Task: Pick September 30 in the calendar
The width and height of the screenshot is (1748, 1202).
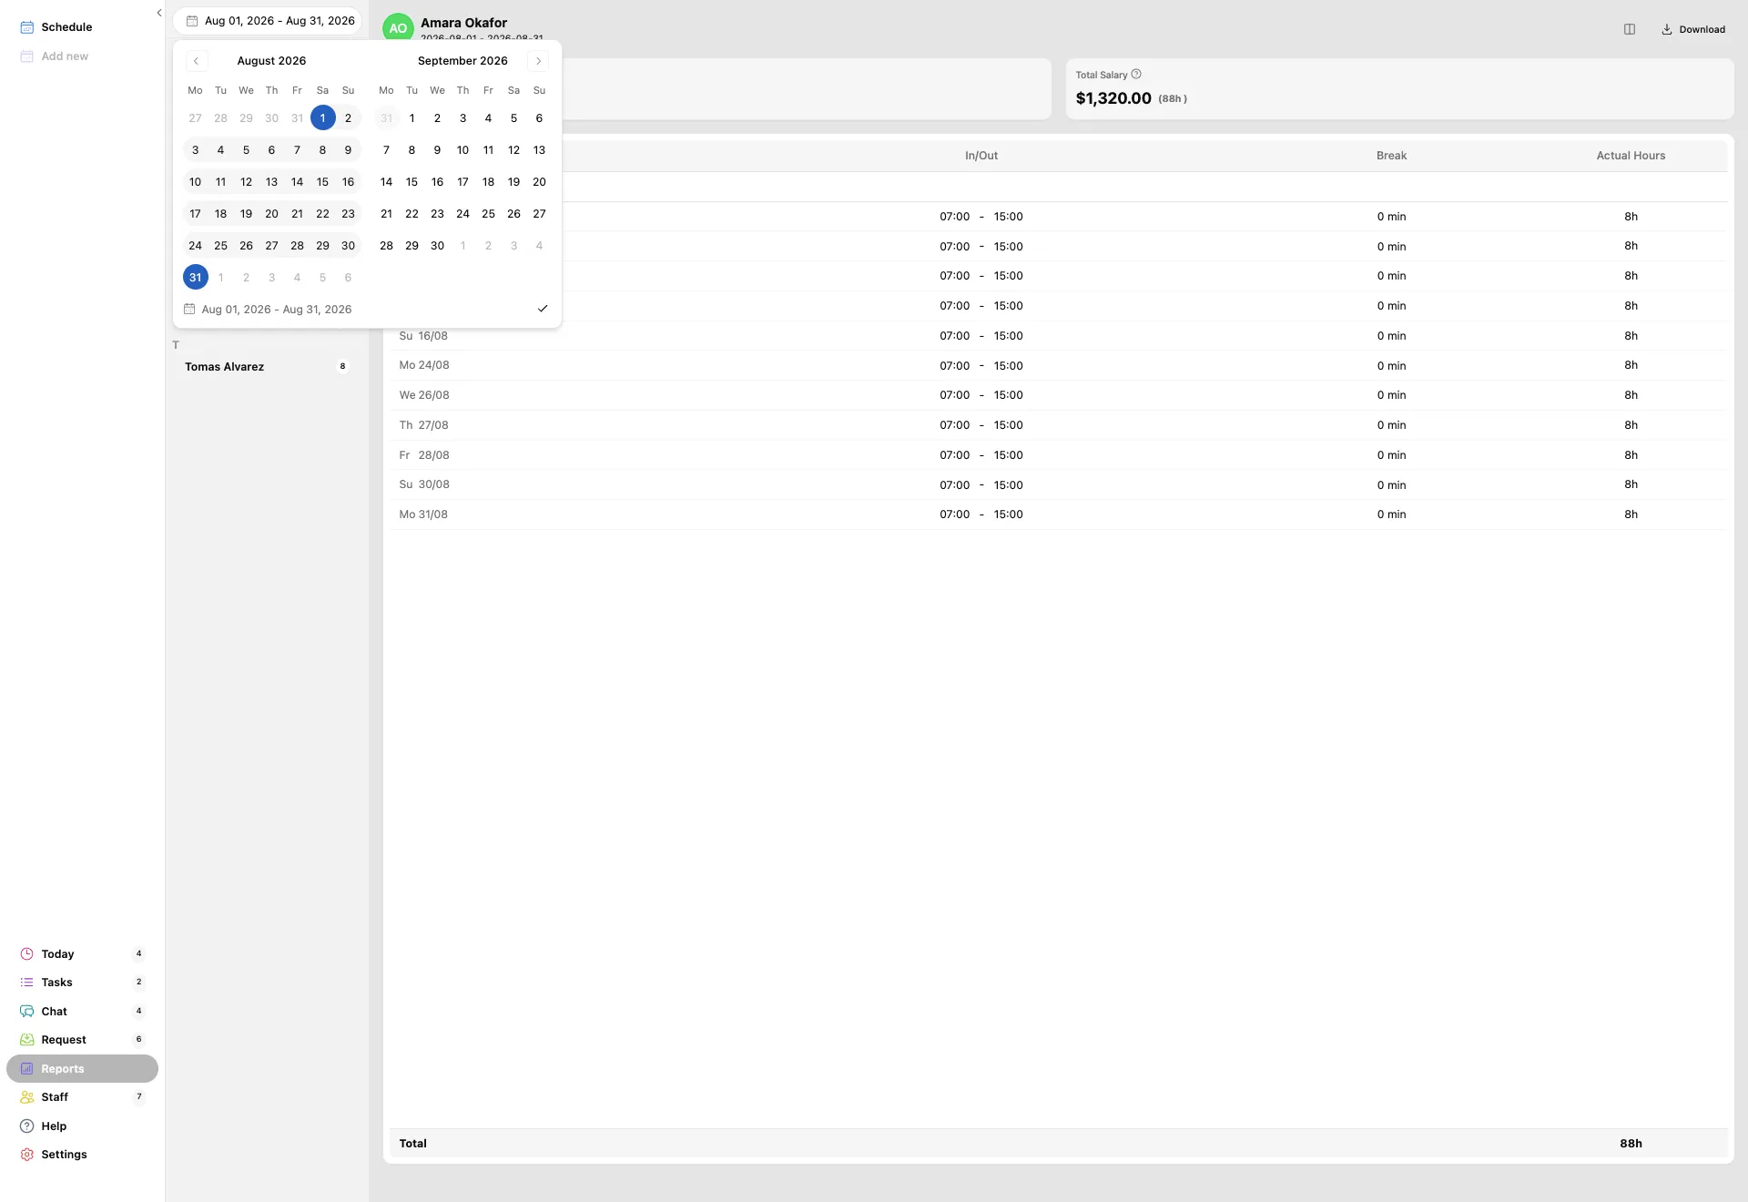Action: click(x=437, y=246)
